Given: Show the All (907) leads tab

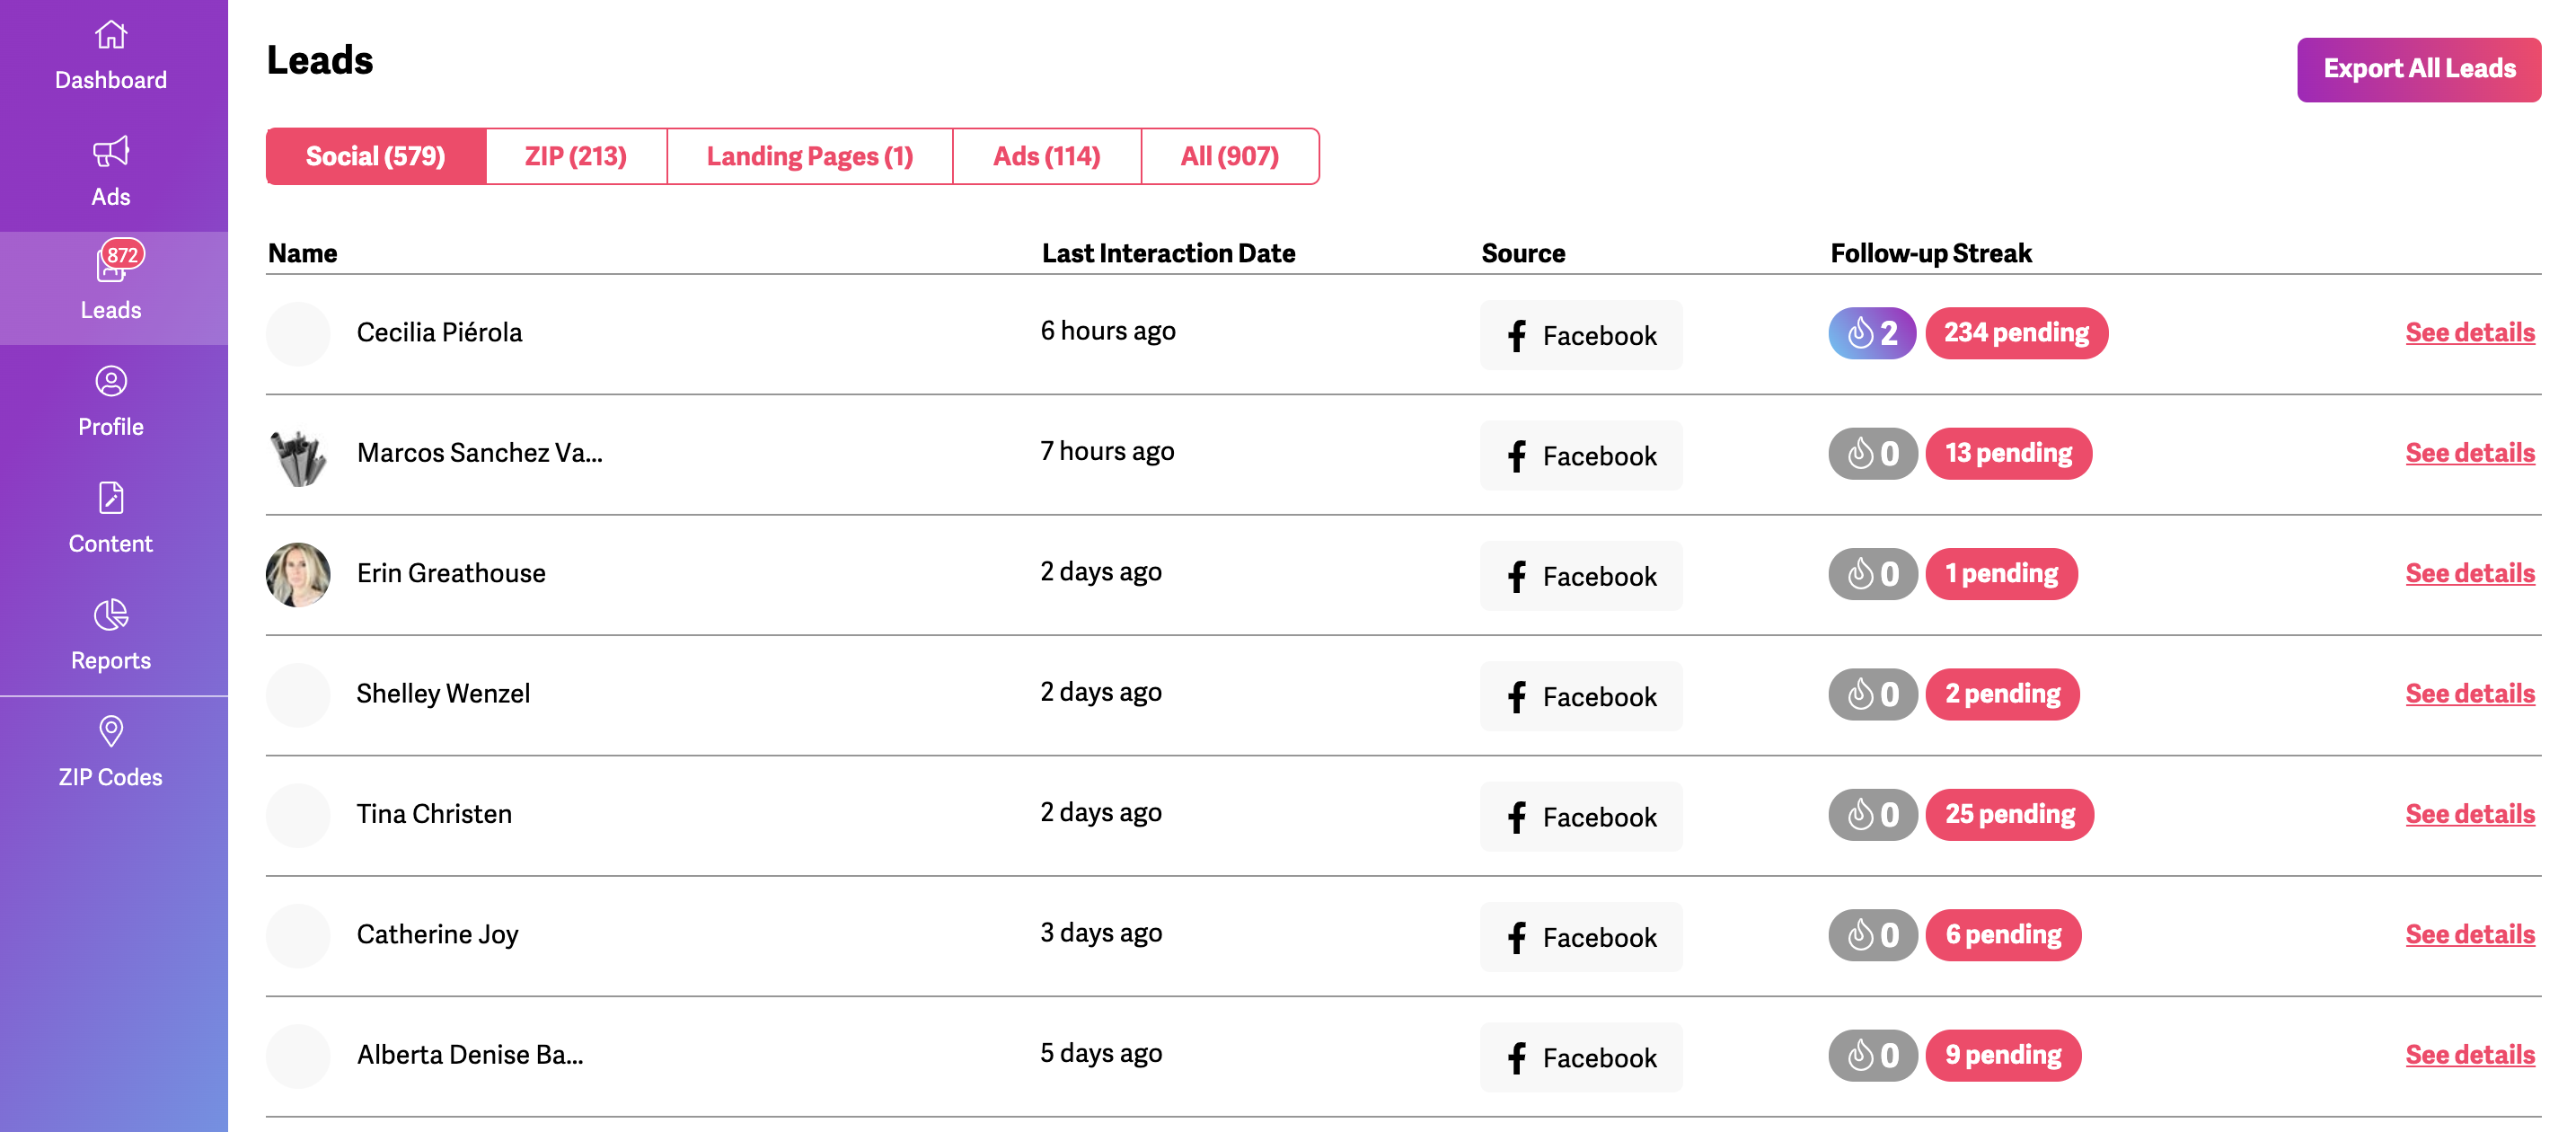Looking at the screenshot, I should point(1229,156).
